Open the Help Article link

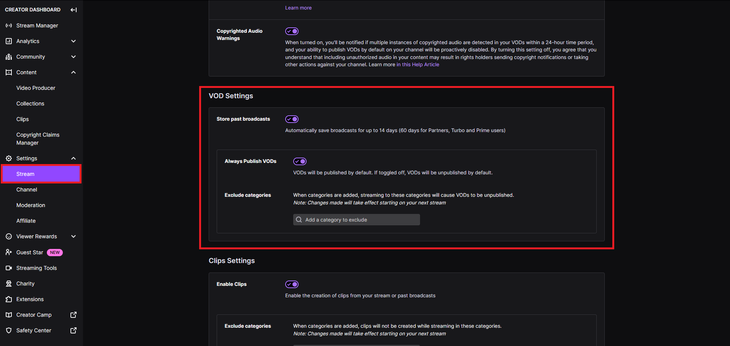click(x=418, y=64)
